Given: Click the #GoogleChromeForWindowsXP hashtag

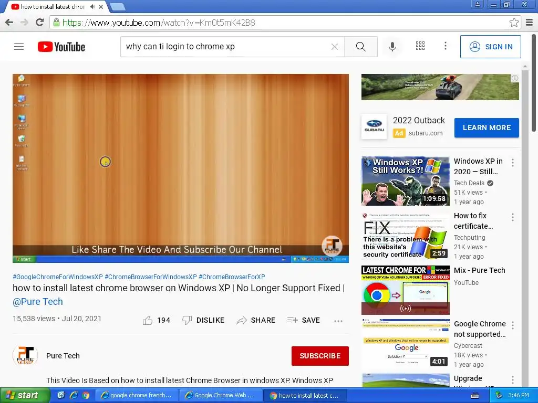Looking at the screenshot, I should [x=58, y=277].
